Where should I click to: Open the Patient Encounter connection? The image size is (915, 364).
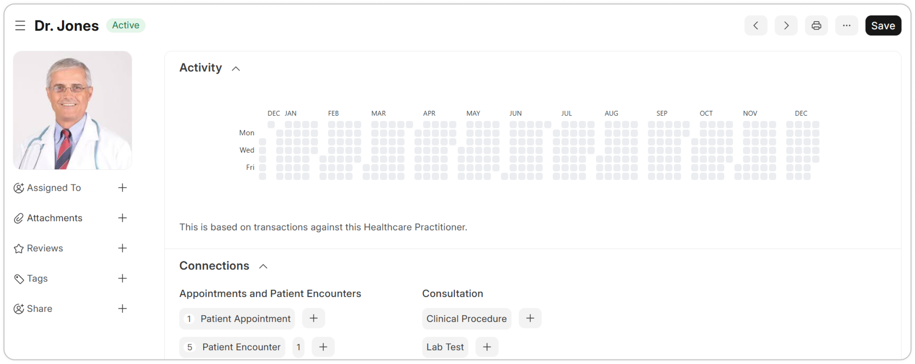(241, 347)
